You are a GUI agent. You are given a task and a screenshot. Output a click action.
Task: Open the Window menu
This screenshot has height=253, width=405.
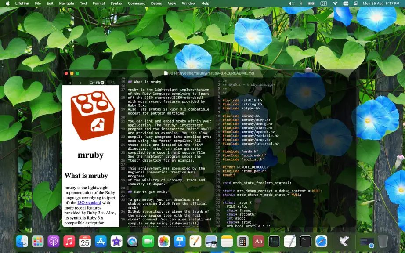(x=188, y=4)
